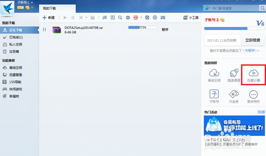Click the hummingbird avatar image
This screenshot has height=156, width=266.
(x=7, y=8)
